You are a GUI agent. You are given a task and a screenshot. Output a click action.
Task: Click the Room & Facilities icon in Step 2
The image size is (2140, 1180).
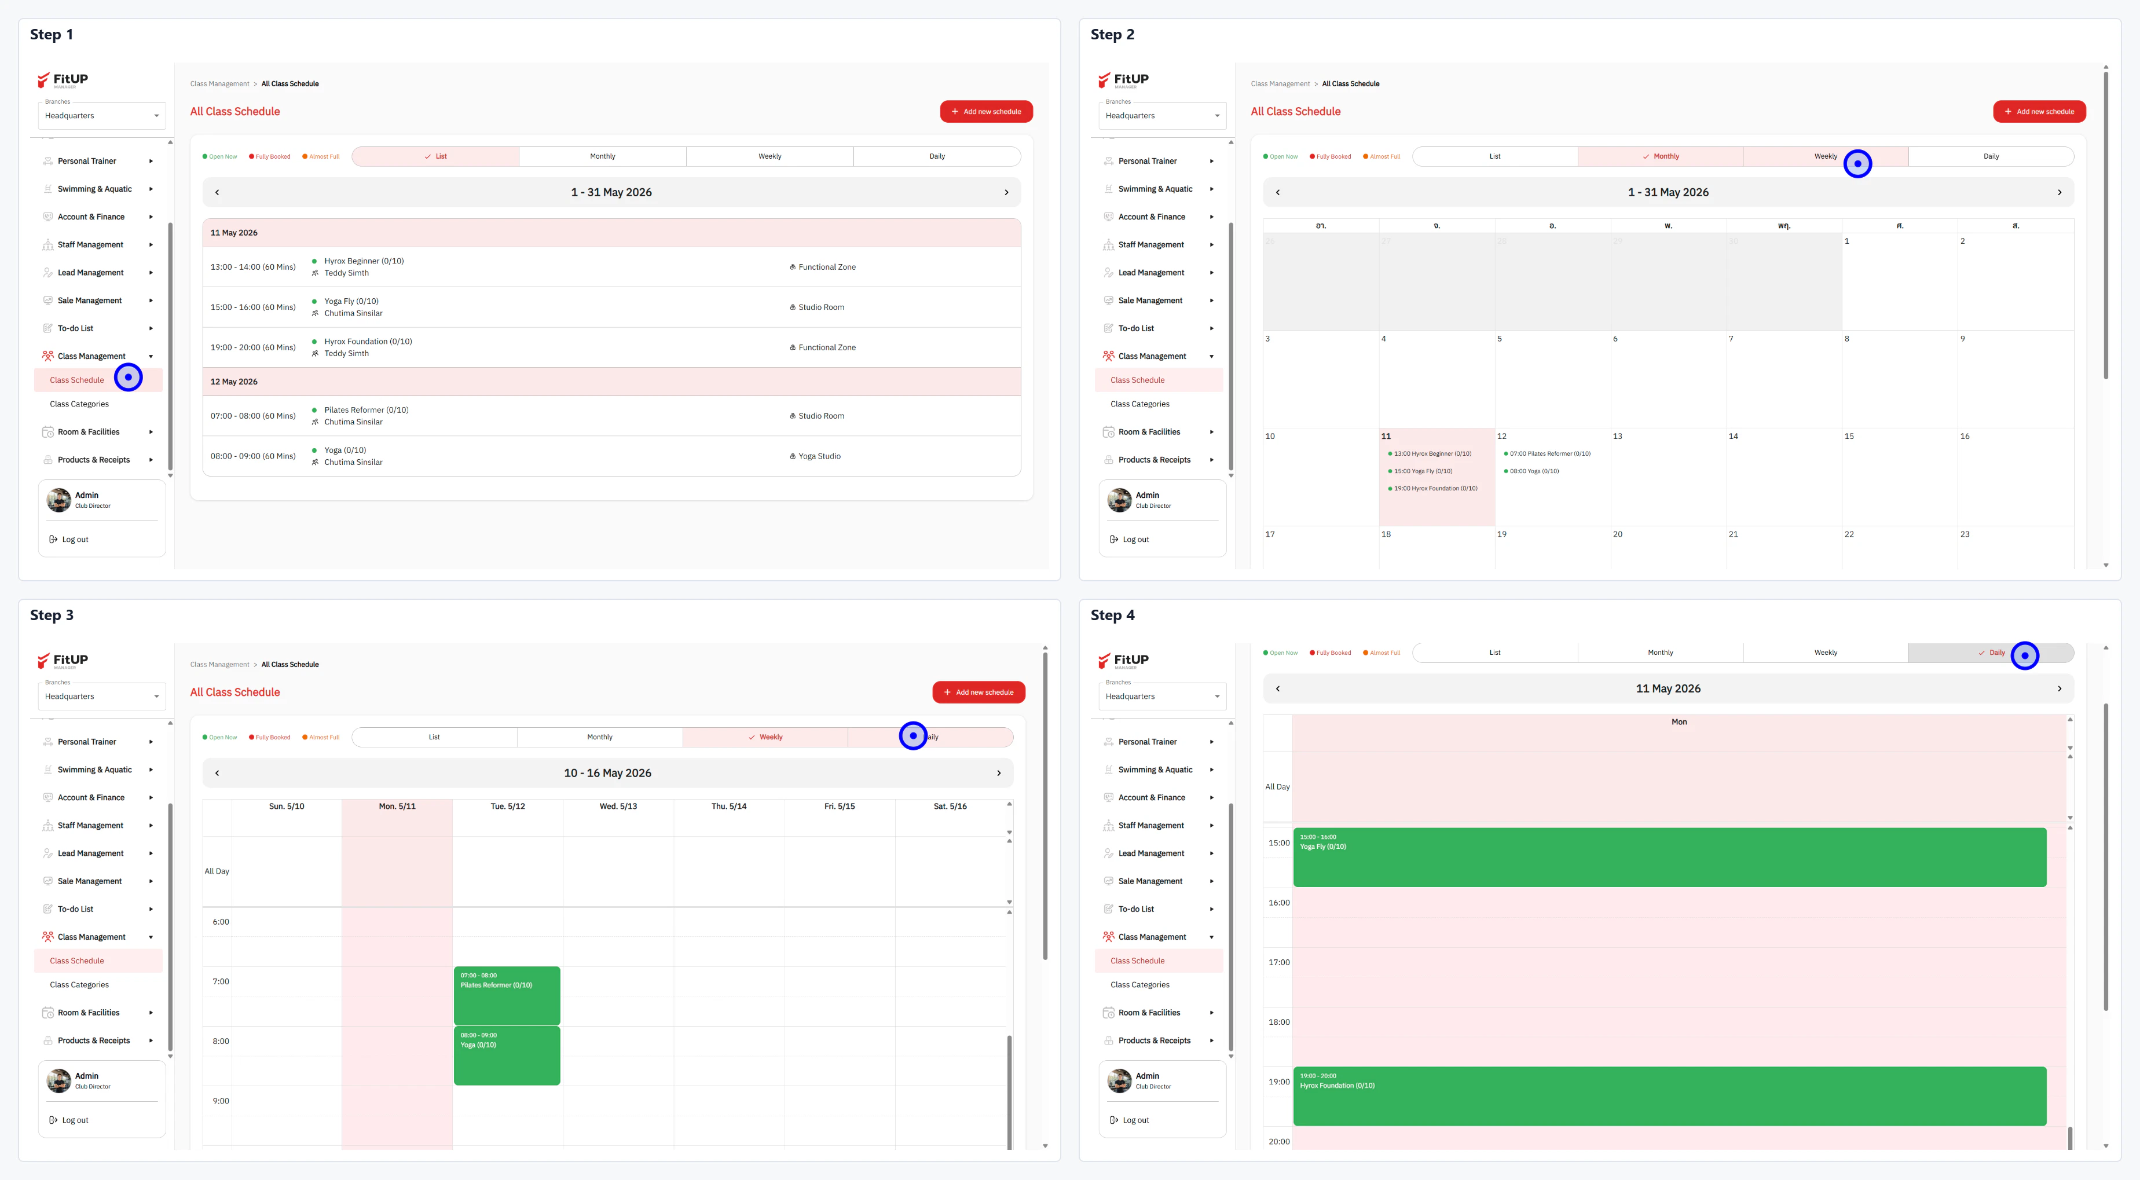click(1109, 432)
